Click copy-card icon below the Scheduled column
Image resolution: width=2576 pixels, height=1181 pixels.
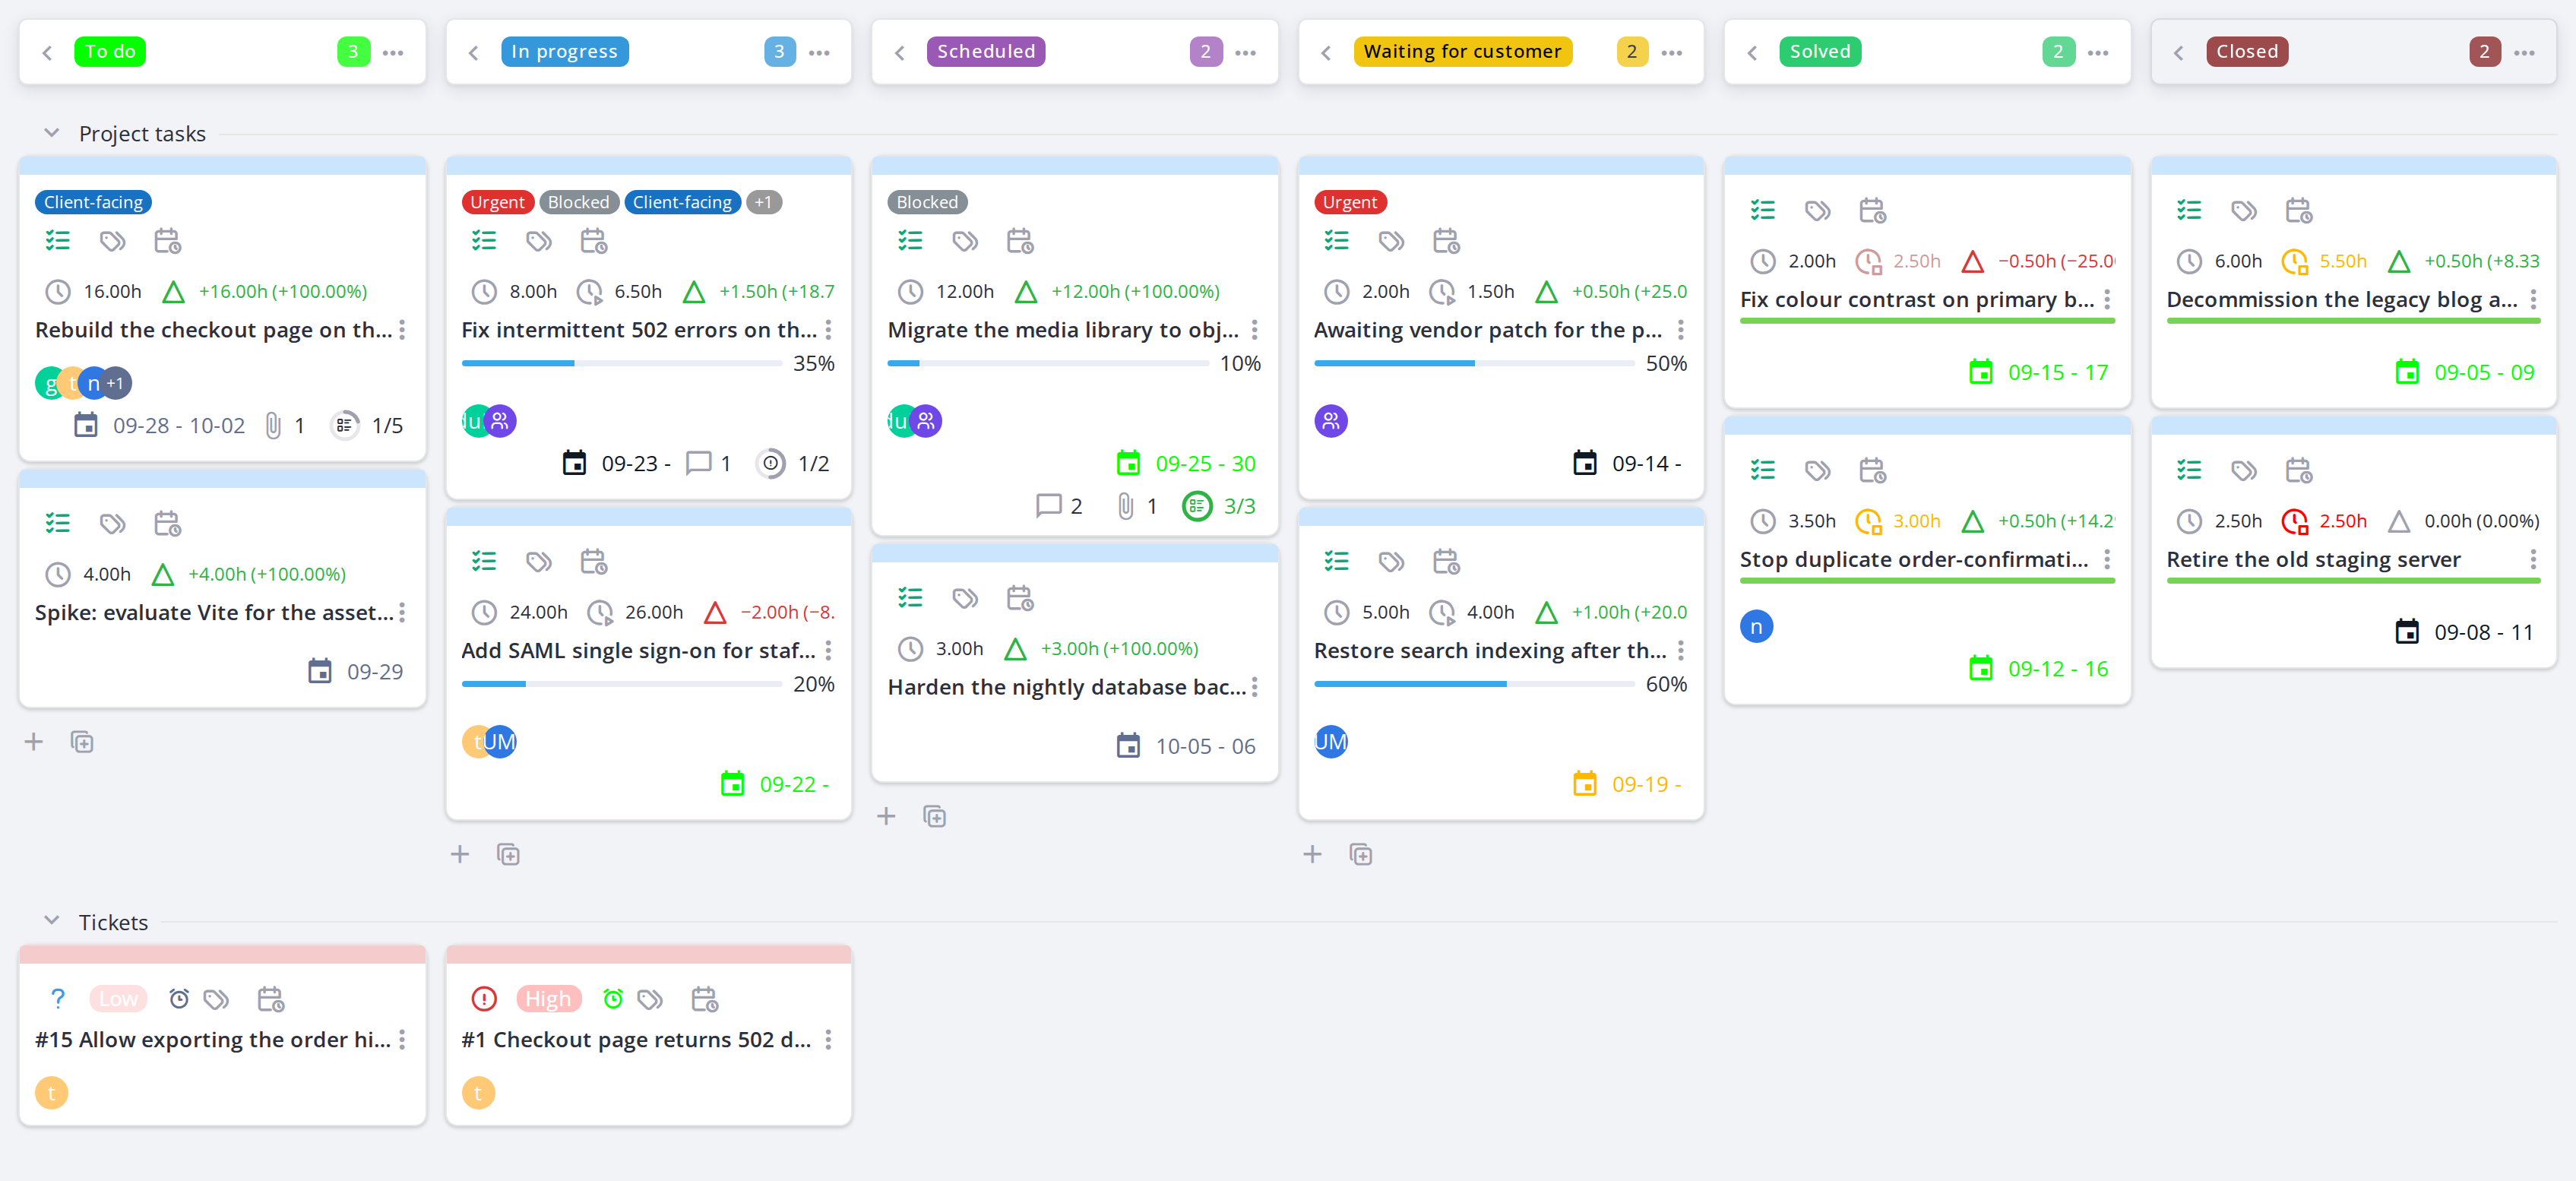934,817
